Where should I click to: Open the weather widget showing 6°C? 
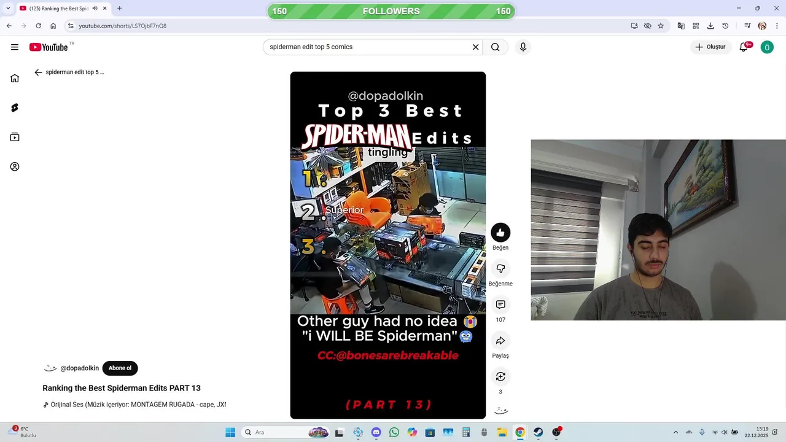23,432
